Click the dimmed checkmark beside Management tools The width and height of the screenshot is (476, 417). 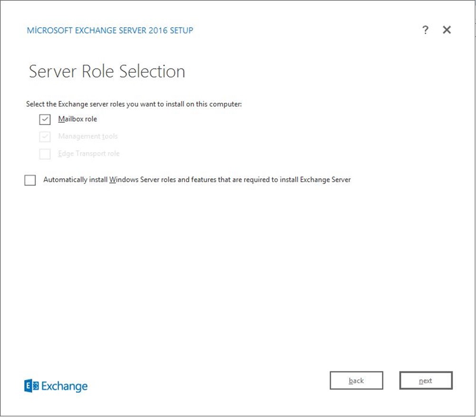coord(45,137)
